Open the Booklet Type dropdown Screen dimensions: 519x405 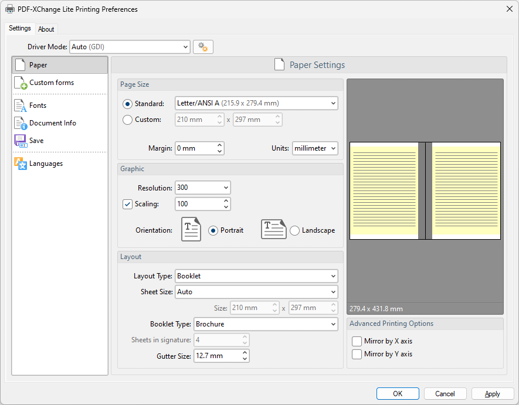[x=266, y=324]
